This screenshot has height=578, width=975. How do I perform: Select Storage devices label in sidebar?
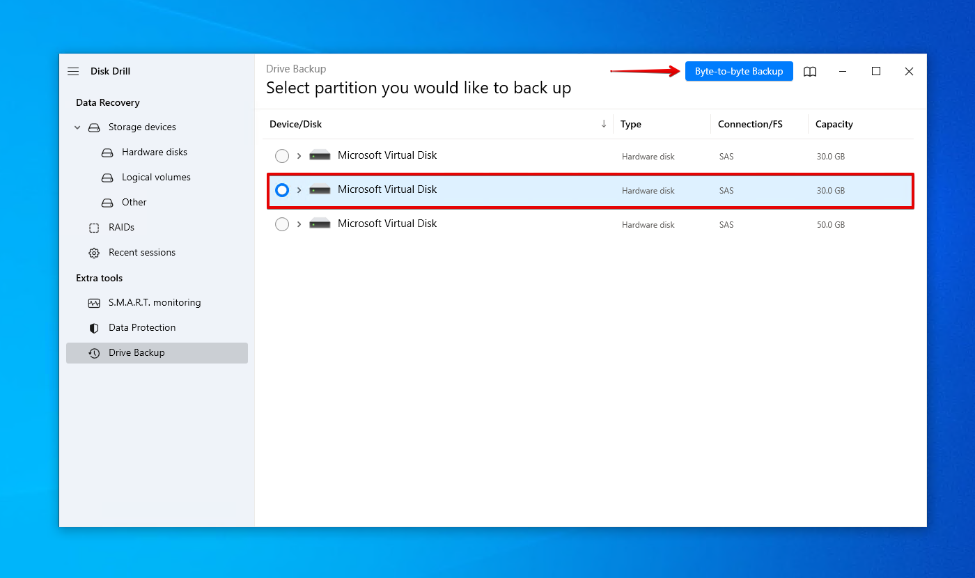pos(142,127)
